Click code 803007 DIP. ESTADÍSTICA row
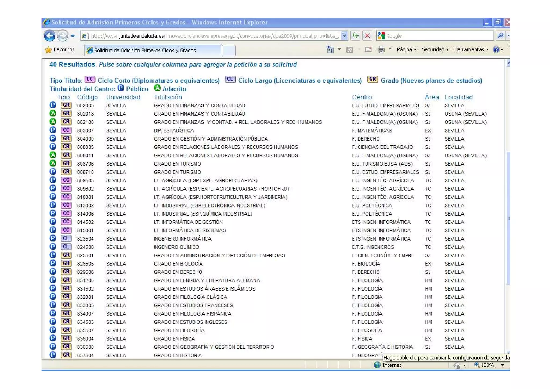 [x=85, y=131]
